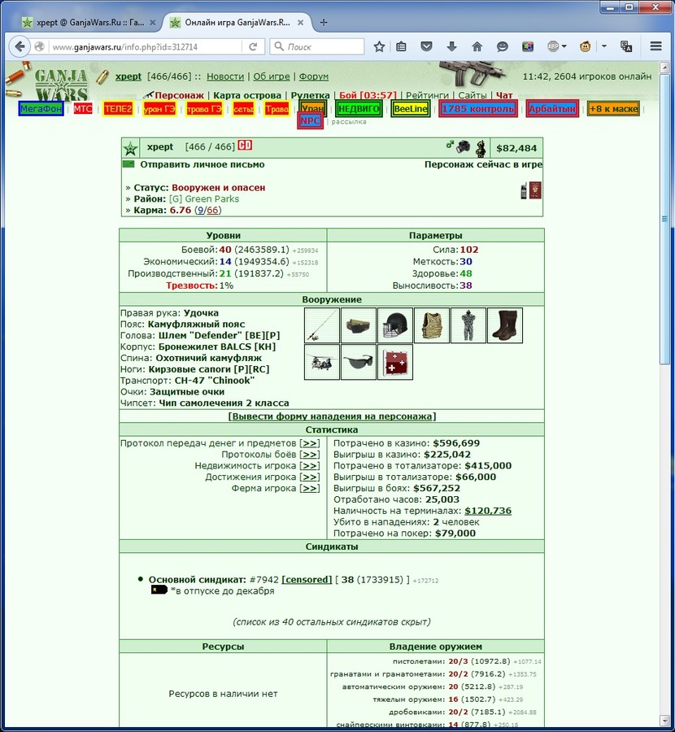This screenshot has width=675, height=732.
Task: Click Отправить личное письмо link
Action: click(x=202, y=164)
